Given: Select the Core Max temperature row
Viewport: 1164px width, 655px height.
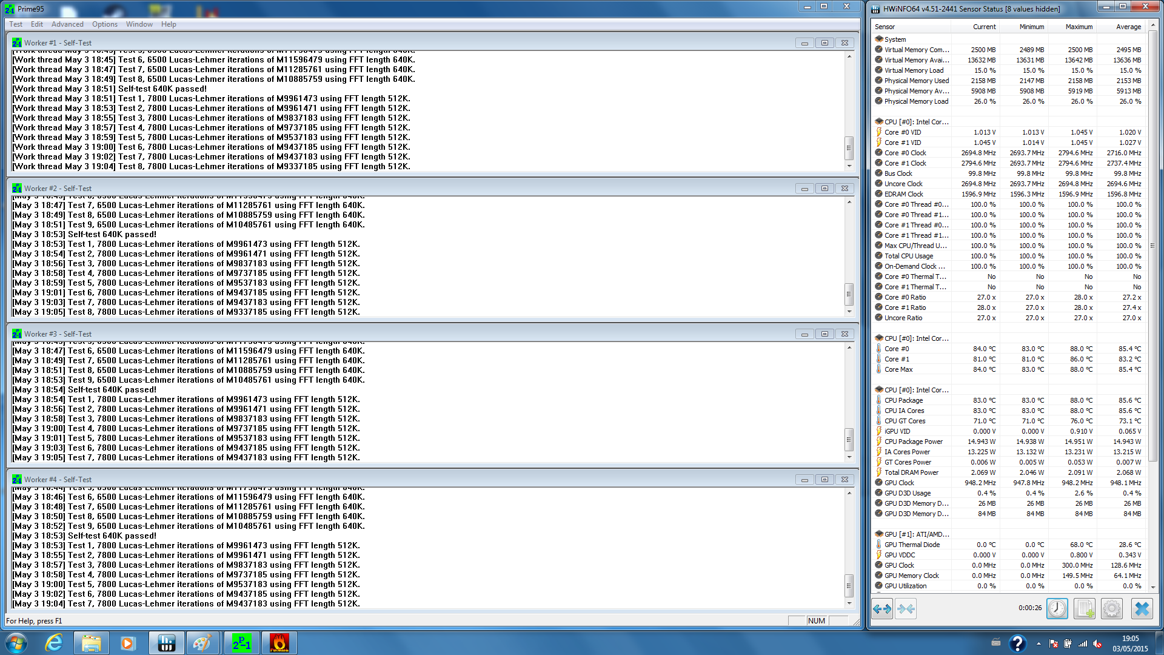Looking at the screenshot, I should coord(1009,369).
